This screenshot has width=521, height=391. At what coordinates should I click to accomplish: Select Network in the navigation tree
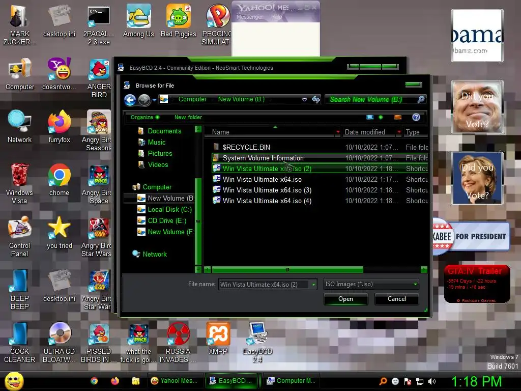pyautogui.click(x=150, y=254)
